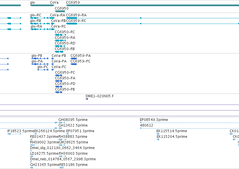This screenshot has width=239, height=169.
Task: Click the DME1-020N05.F feature
Action: 100,96
